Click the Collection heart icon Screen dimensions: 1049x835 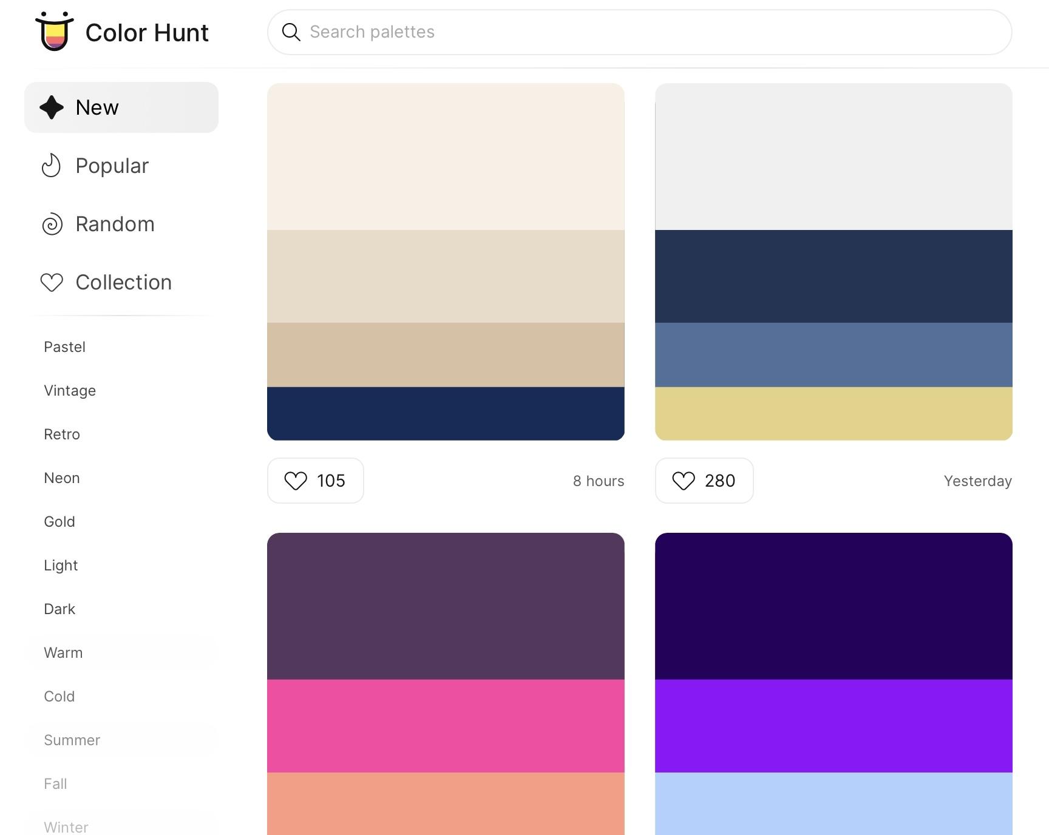pos(52,282)
